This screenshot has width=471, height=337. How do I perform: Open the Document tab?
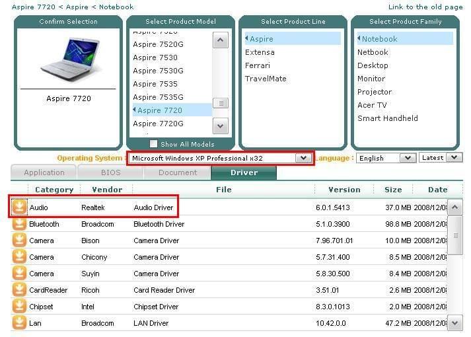pyautogui.click(x=177, y=172)
